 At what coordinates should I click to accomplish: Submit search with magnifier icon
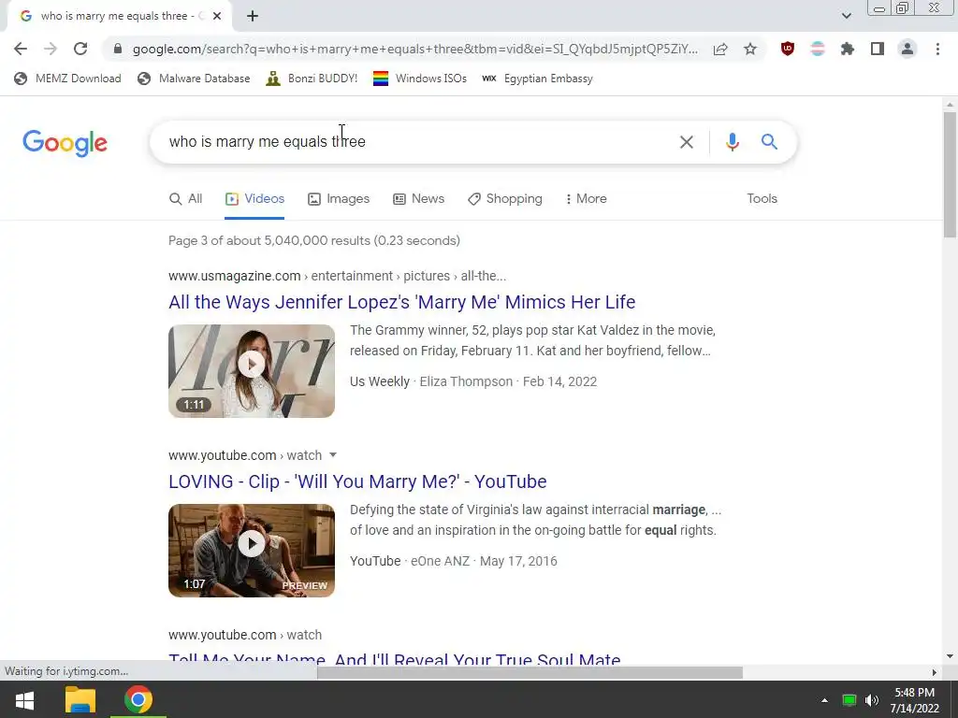[x=769, y=142]
